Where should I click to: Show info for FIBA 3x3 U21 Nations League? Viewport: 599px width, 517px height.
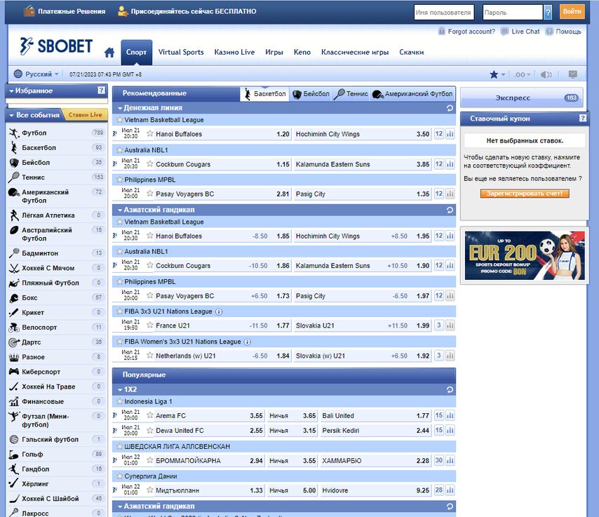tap(219, 311)
